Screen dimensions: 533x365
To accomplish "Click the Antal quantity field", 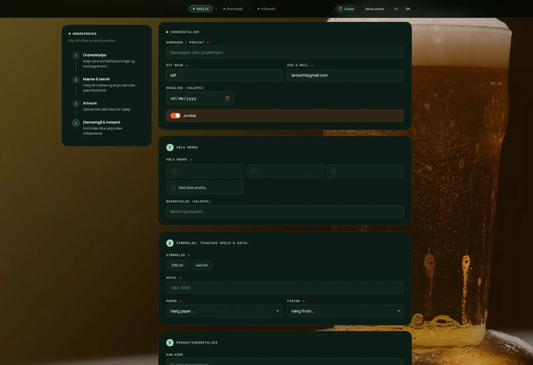I will [x=285, y=288].
